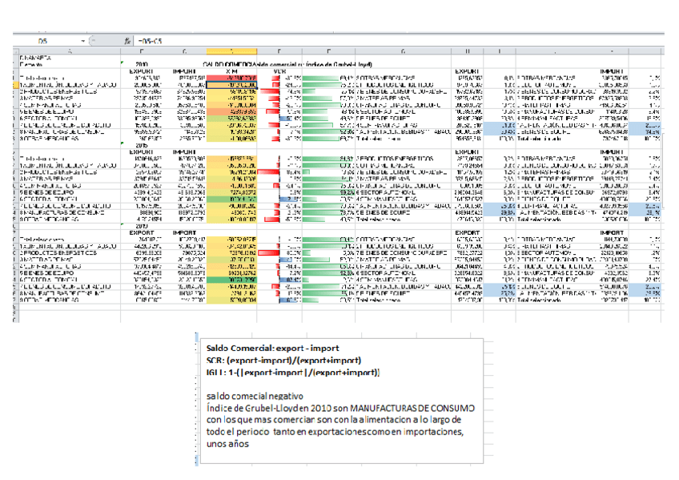This screenshot has width=679, height=480.
Task: Select the highlighted column D header
Action: pyautogui.click(x=230, y=50)
